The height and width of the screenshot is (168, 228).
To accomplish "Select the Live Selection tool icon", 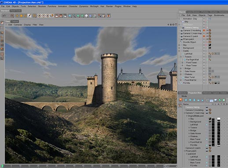I will (x=12, y=16).
